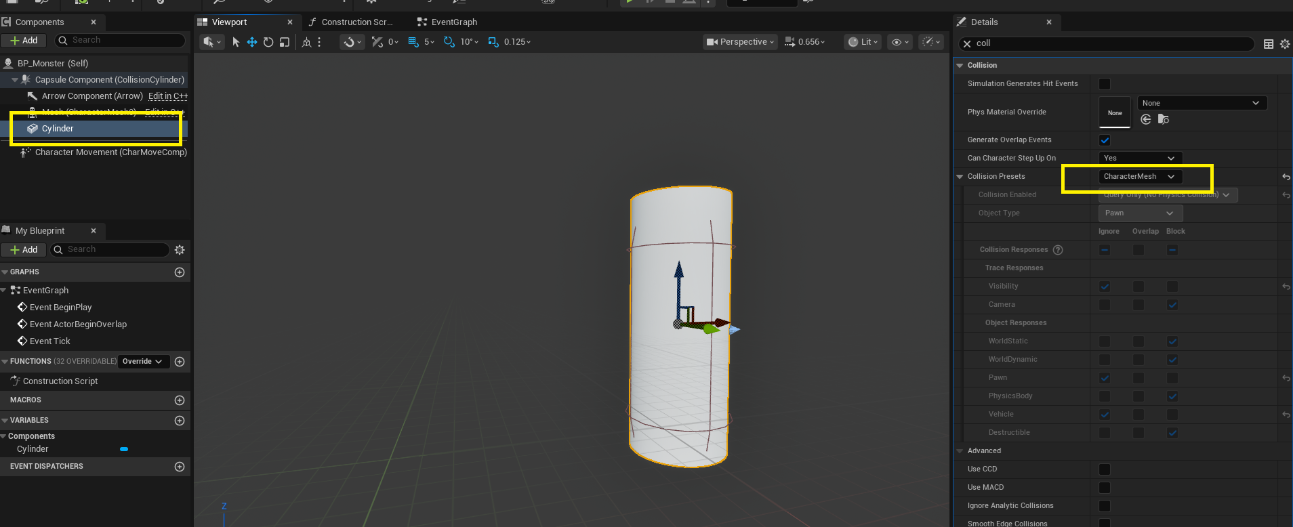
Task: Enable Simulation Generates Hit Events checkbox
Action: (1105, 84)
